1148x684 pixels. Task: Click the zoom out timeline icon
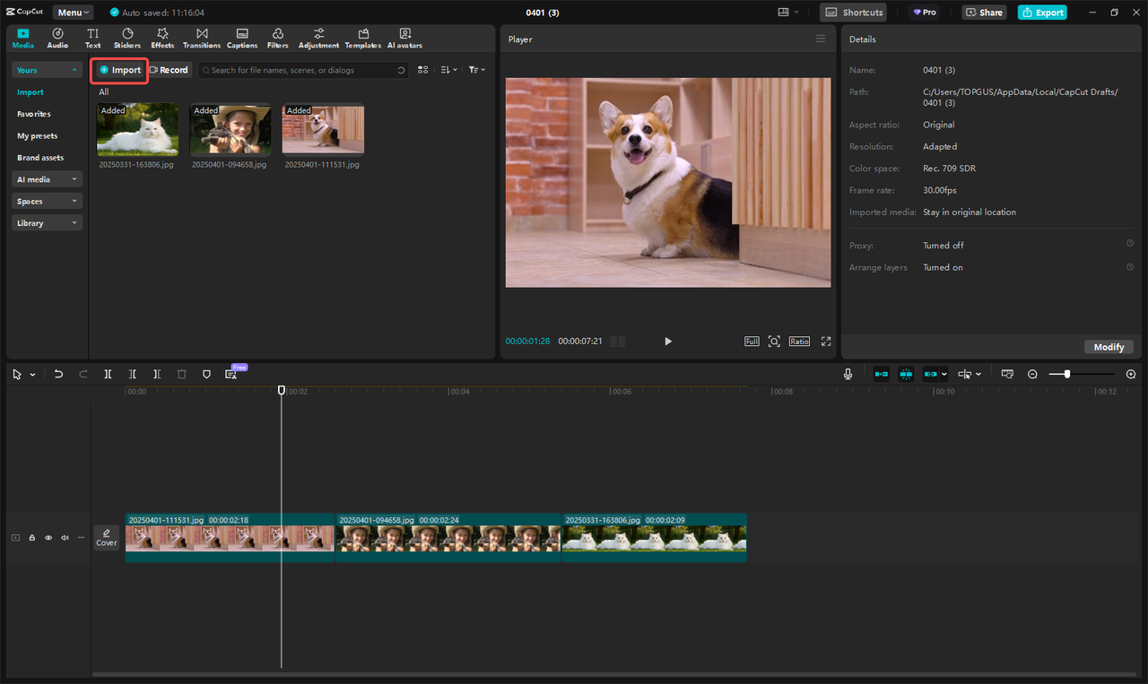pyautogui.click(x=1032, y=374)
